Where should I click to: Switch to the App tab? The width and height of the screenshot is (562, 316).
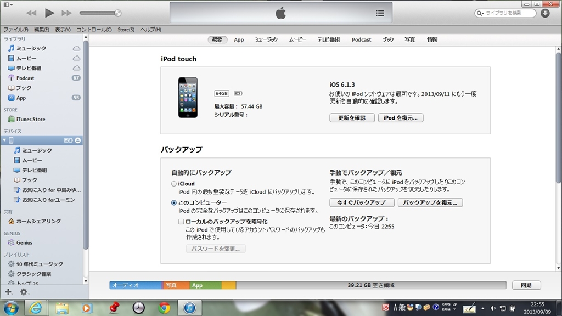pyautogui.click(x=239, y=39)
